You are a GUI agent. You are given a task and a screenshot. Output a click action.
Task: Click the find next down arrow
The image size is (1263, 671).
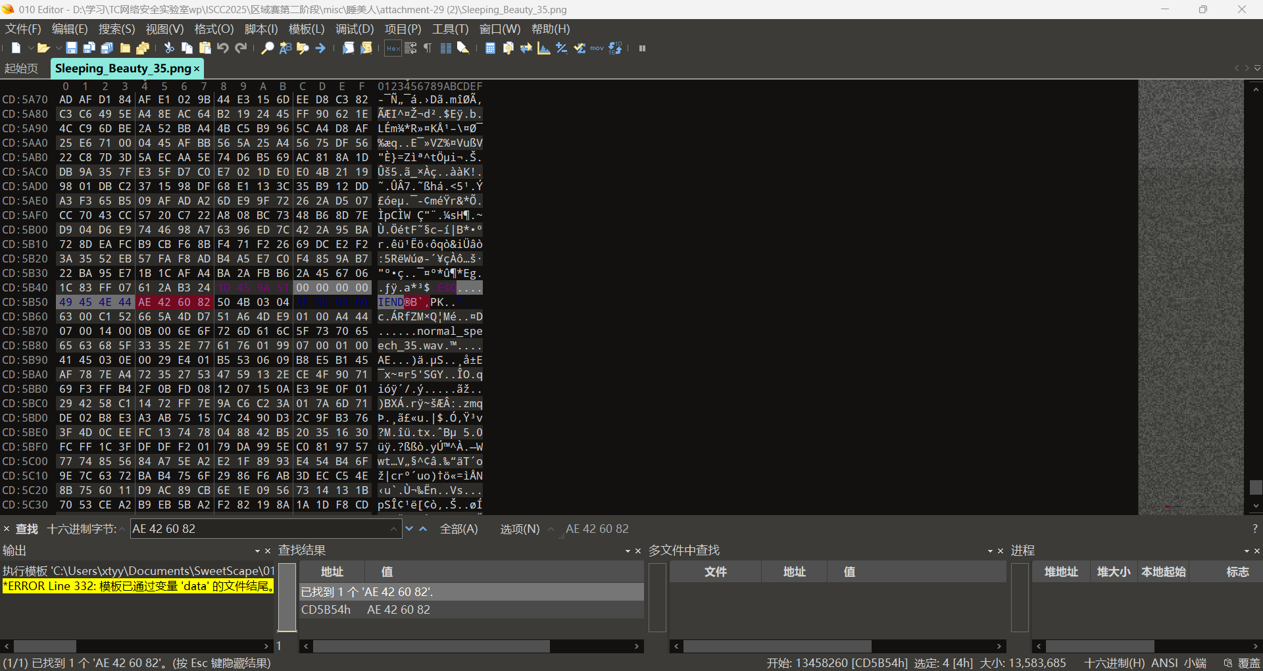click(x=409, y=529)
